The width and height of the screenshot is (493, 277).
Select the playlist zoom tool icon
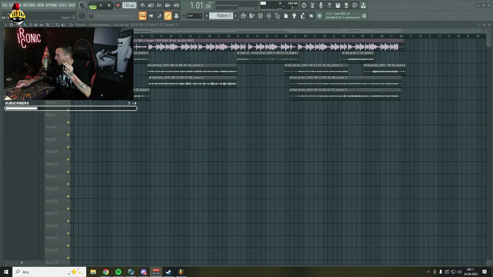click(58, 25)
